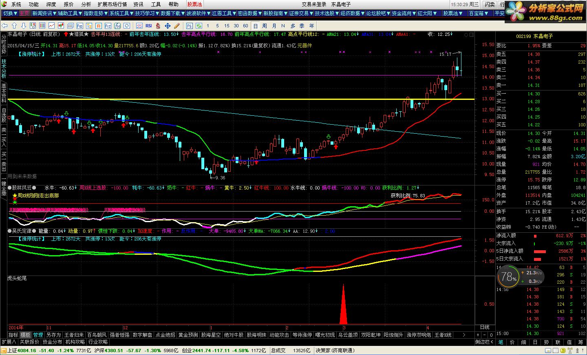Click the application logo icon in the title bar
The image size is (587, 355).
pyautogui.click(x=4, y=4)
